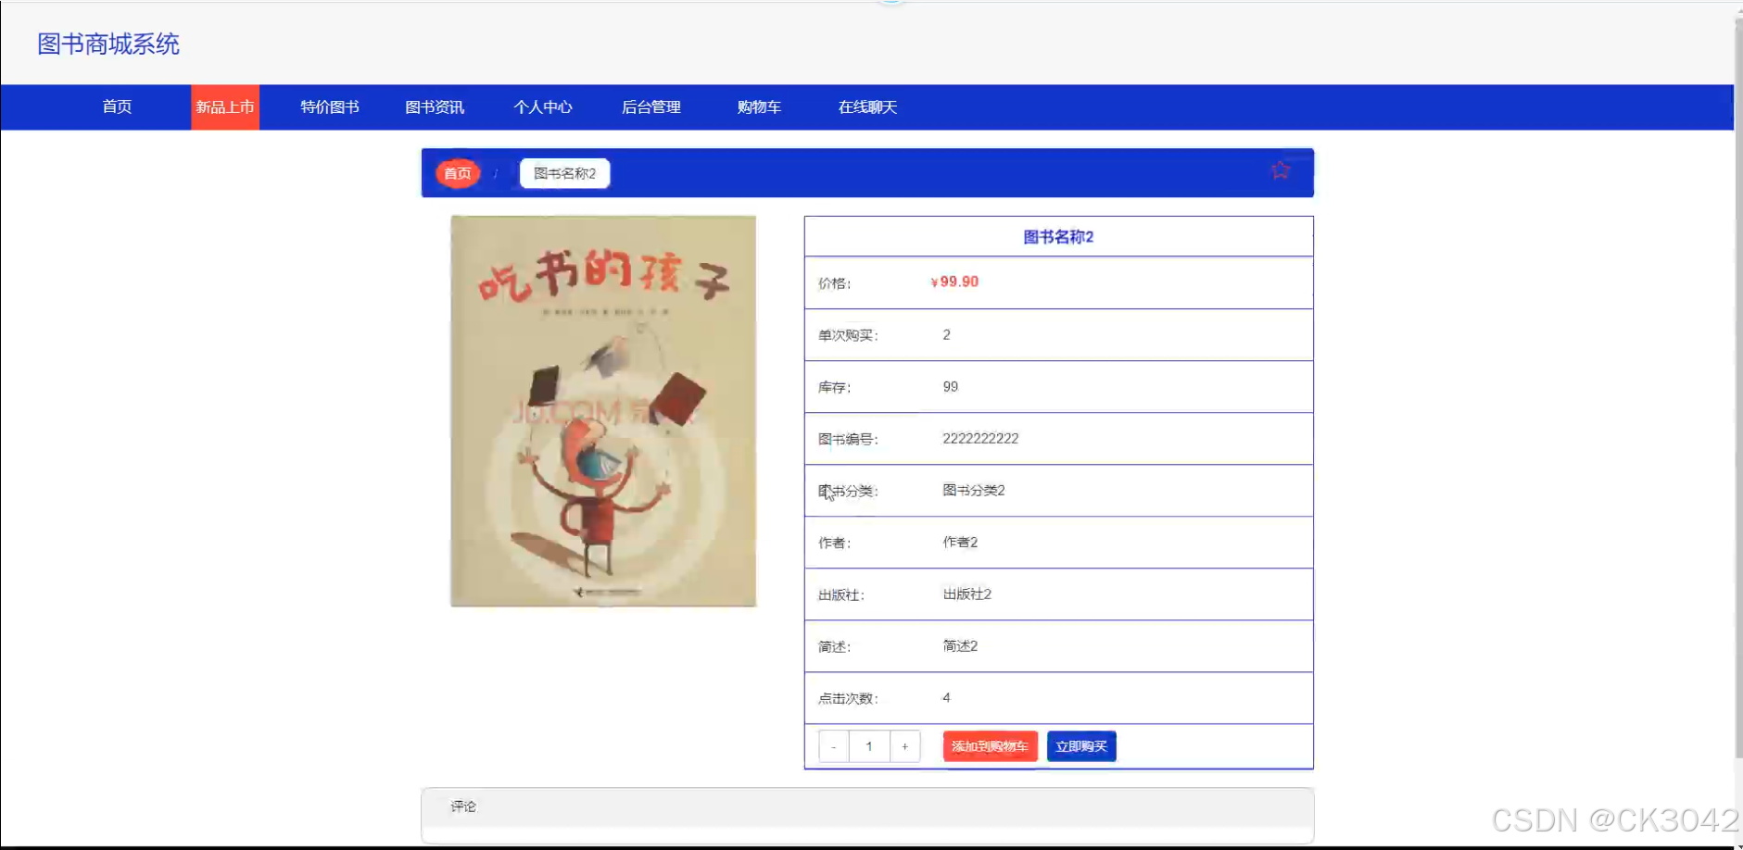Focus the quantity input field

point(869,746)
